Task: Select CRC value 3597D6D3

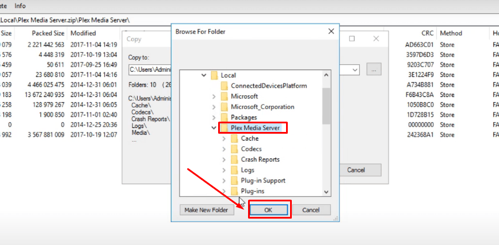Action: [420, 55]
